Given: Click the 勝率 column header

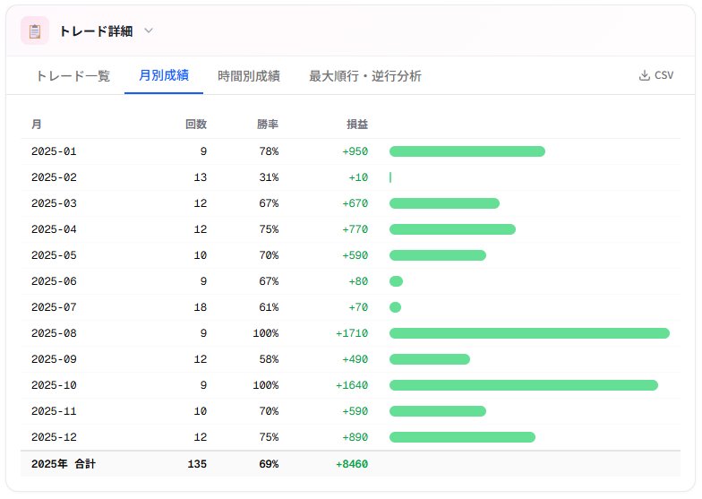Looking at the screenshot, I should click(x=267, y=124).
